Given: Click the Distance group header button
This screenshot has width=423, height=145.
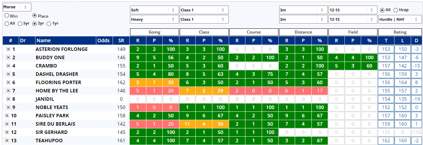Looking at the screenshot, I should pyautogui.click(x=303, y=32).
